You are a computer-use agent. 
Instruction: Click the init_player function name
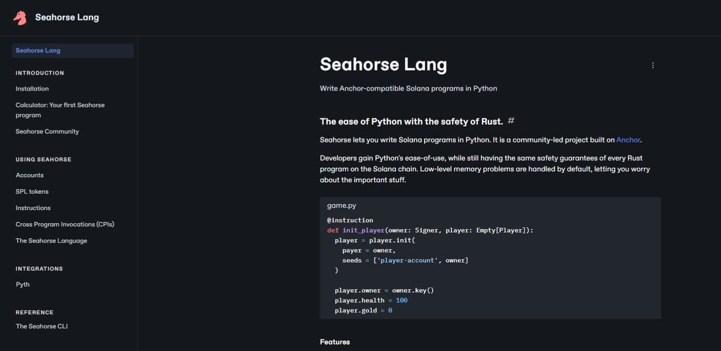click(x=364, y=230)
